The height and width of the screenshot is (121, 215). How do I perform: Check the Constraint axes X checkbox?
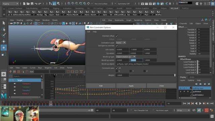tap(117, 71)
